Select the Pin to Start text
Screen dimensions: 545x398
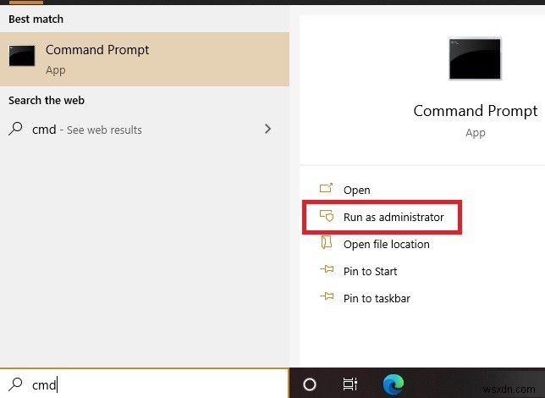tap(370, 271)
